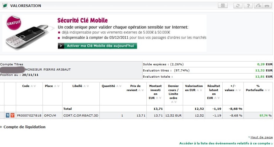Click Evaluation totale 12,81 EUR amount
The height and width of the screenshot is (147, 274).
click(x=264, y=76)
